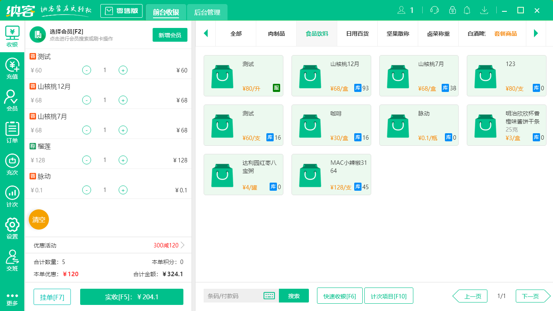
Task: Click right arrow to scroll category tabs
Action: point(536,34)
